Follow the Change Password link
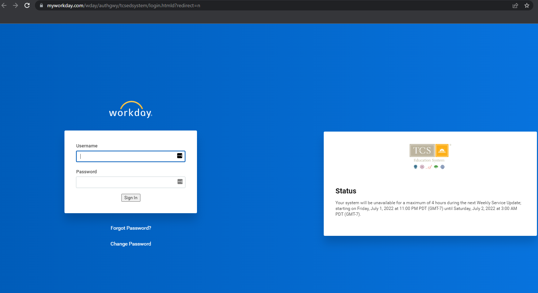This screenshot has height=293, width=538. [131, 244]
